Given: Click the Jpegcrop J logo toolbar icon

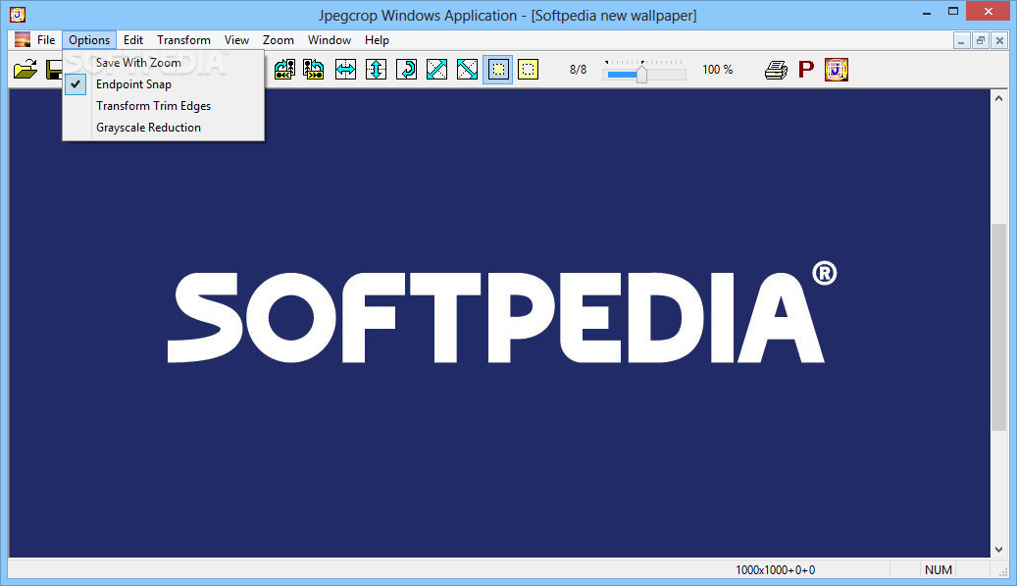Looking at the screenshot, I should click(836, 70).
